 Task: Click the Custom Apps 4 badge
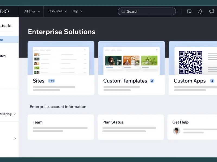pyautogui.click(x=212, y=81)
